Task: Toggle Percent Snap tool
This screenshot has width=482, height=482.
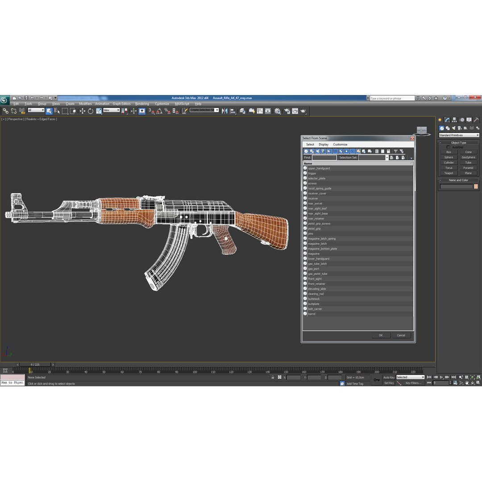Action: pos(167,111)
